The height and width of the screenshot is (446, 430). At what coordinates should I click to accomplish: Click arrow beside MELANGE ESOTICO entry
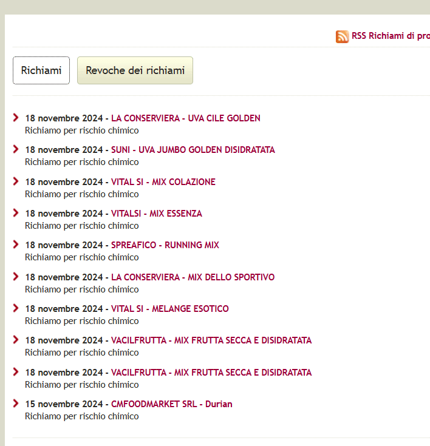coord(16,308)
